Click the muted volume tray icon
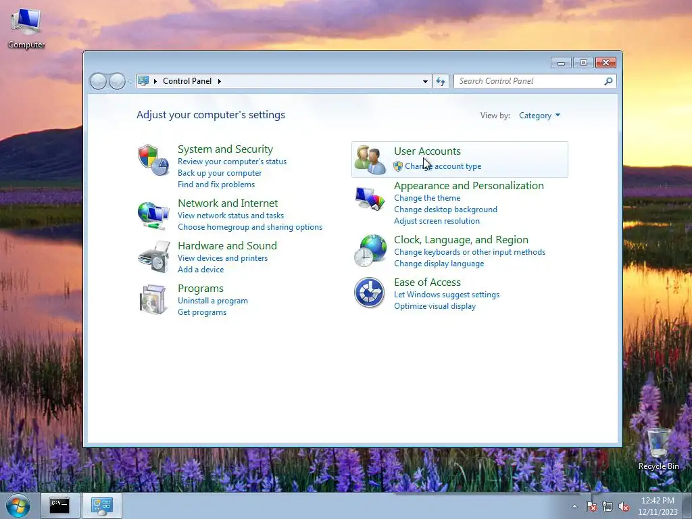Viewport: 692px width, 519px height. (x=624, y=506)
